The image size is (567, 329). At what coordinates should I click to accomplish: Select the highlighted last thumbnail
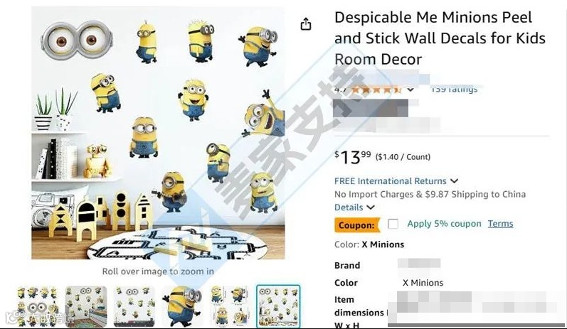[278, 306]
